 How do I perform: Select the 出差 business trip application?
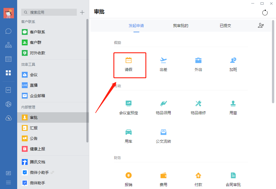[163, 65]
